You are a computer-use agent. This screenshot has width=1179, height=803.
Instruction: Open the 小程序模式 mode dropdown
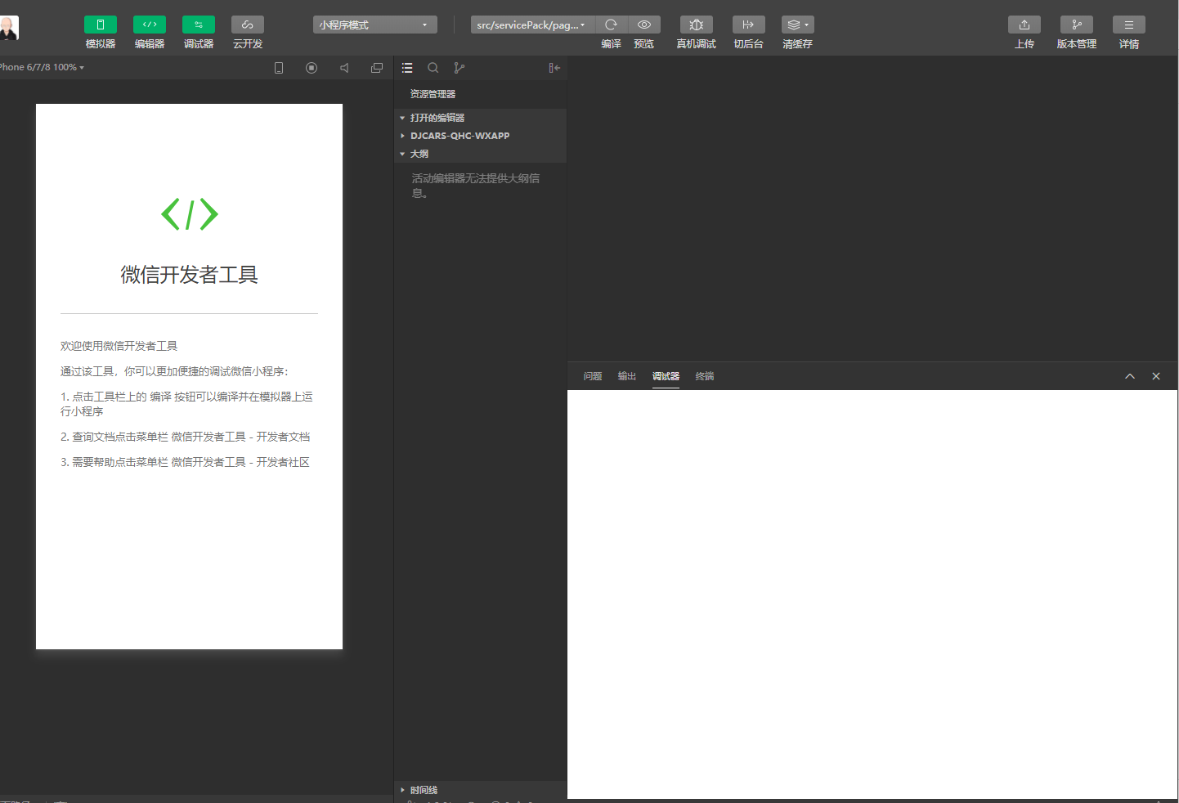click(x=375, y=25)
